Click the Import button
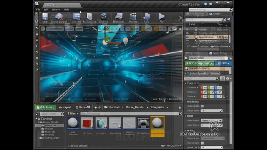Viewport: 267px width, 150px height. click(x=65, y=107)
